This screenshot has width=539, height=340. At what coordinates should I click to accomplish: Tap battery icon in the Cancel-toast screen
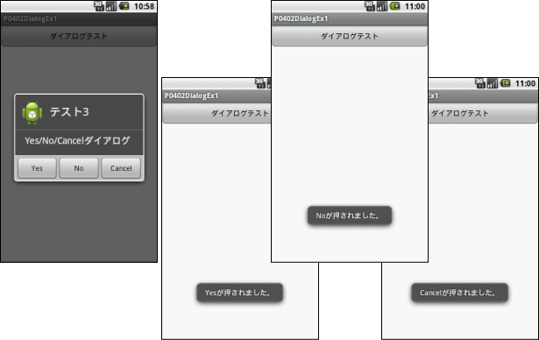click(x=506, y=83)
